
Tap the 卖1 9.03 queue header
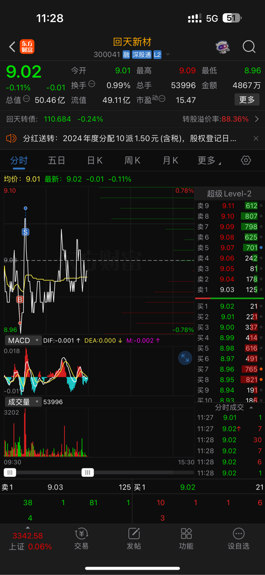(x=66, y=487)
